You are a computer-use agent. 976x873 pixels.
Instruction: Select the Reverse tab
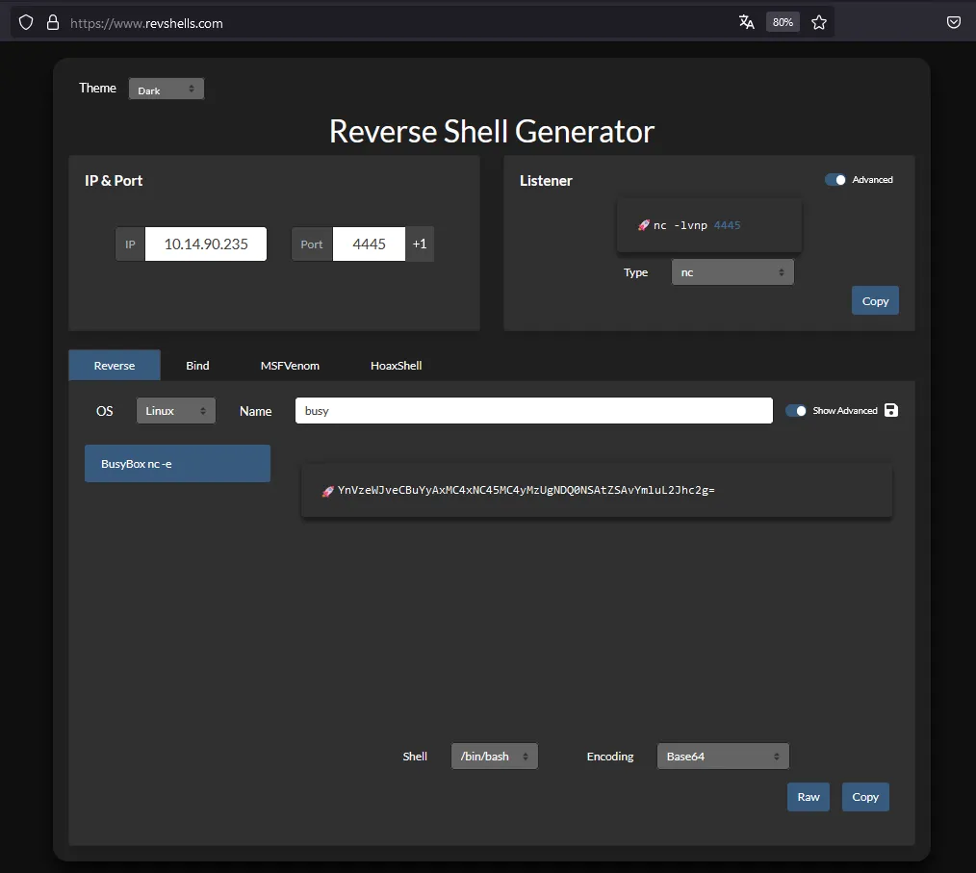click(115, 365)
